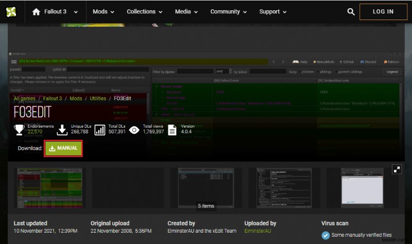
Task: Open the Utilities breadcrumb link
Action: (x=97, y=98)
